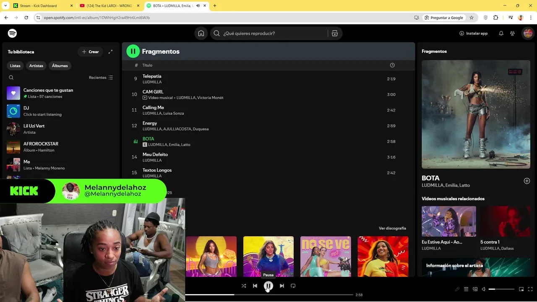Reload the browser page
Image resolution: width=537 pixels, height=302 pixels.
(26, 18)
